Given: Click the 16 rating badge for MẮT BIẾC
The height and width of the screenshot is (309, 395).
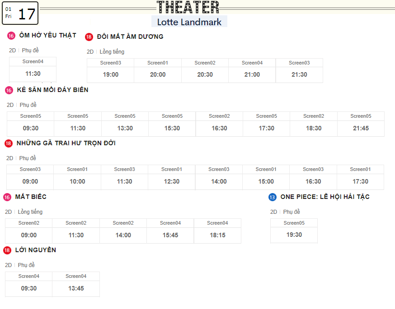Looking at the screenshot, I should pyautogui.click(x=7, y=197).
